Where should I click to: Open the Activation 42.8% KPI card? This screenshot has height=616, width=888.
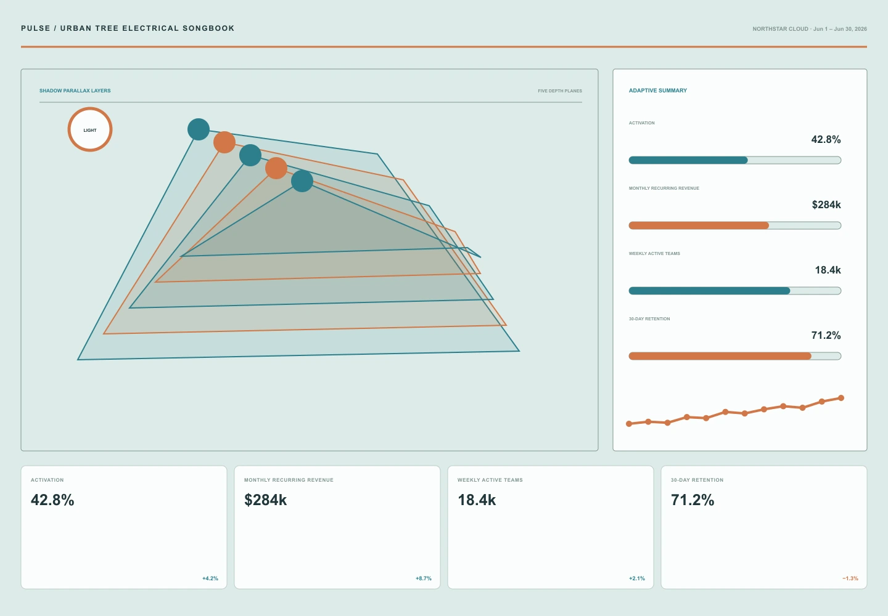tap(124, 527)
